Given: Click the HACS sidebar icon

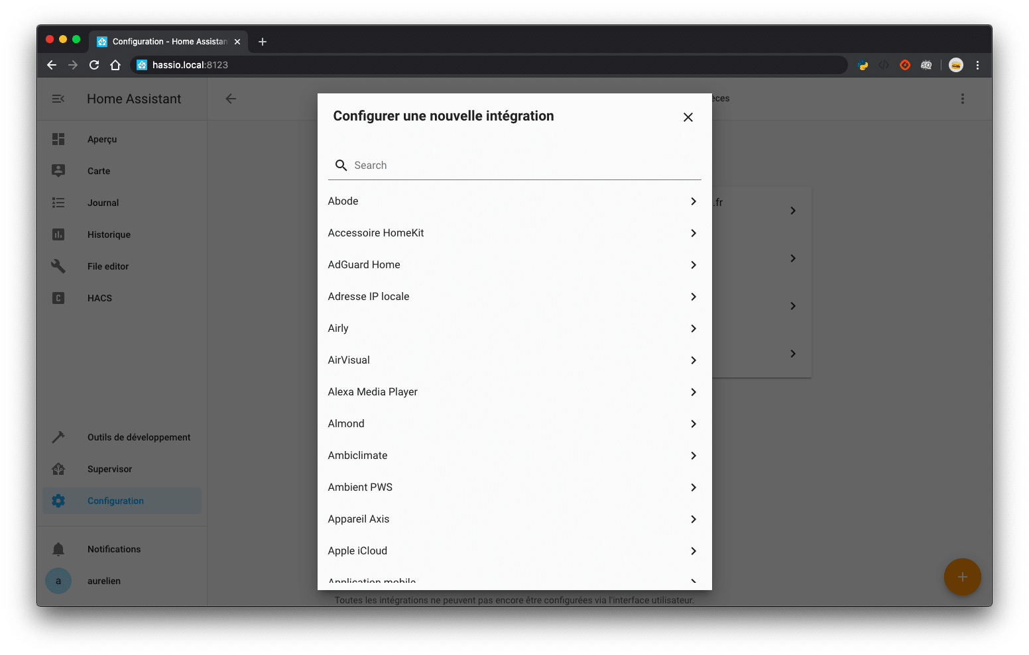Looking at the screenshot, I should 58,298.
